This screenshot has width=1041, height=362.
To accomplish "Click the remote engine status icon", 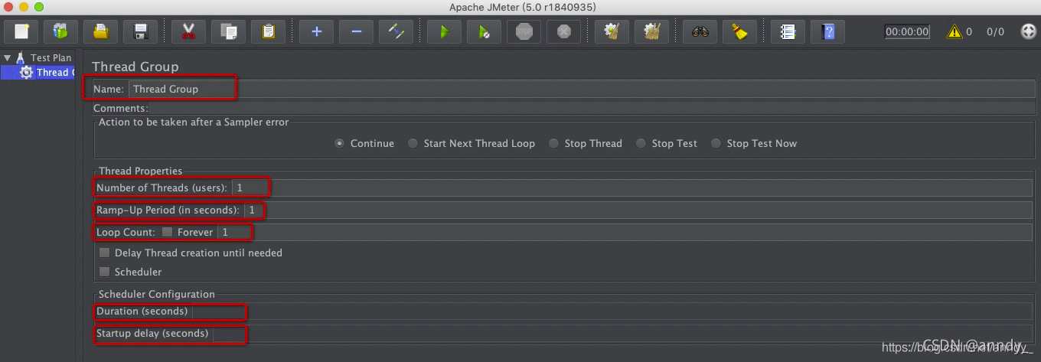I will (x=1029, y=32).
